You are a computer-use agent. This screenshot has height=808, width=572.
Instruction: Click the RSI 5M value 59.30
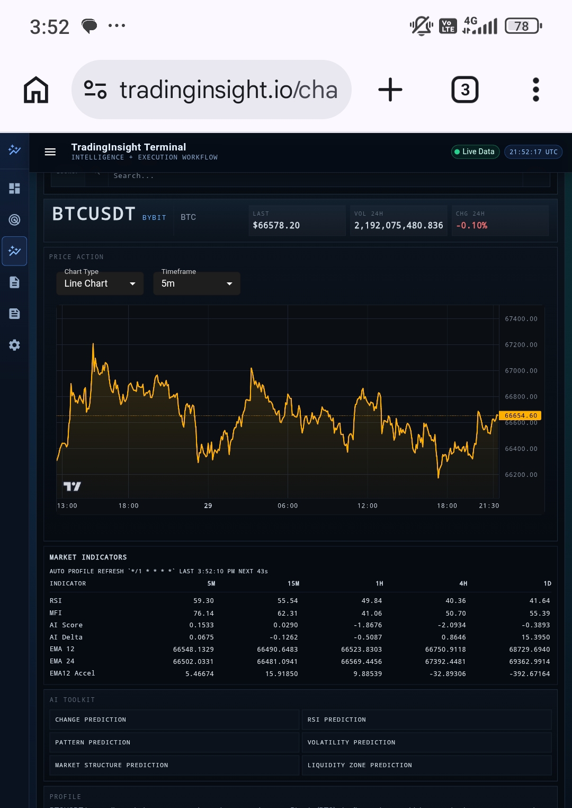tap(204, 601)
